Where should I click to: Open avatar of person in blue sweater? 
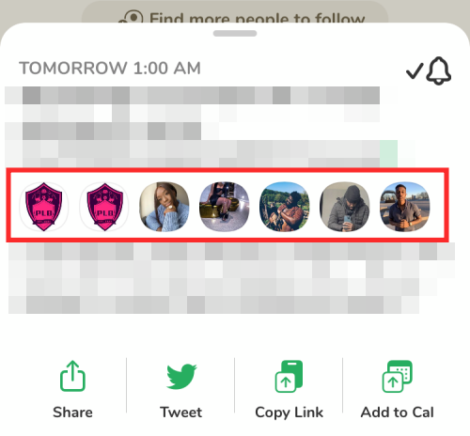point(164,207)
